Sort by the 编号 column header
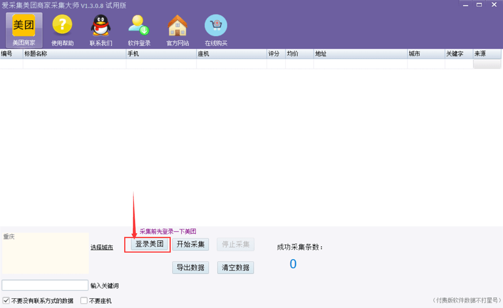 pyautogui.click(x=11, y=54)
